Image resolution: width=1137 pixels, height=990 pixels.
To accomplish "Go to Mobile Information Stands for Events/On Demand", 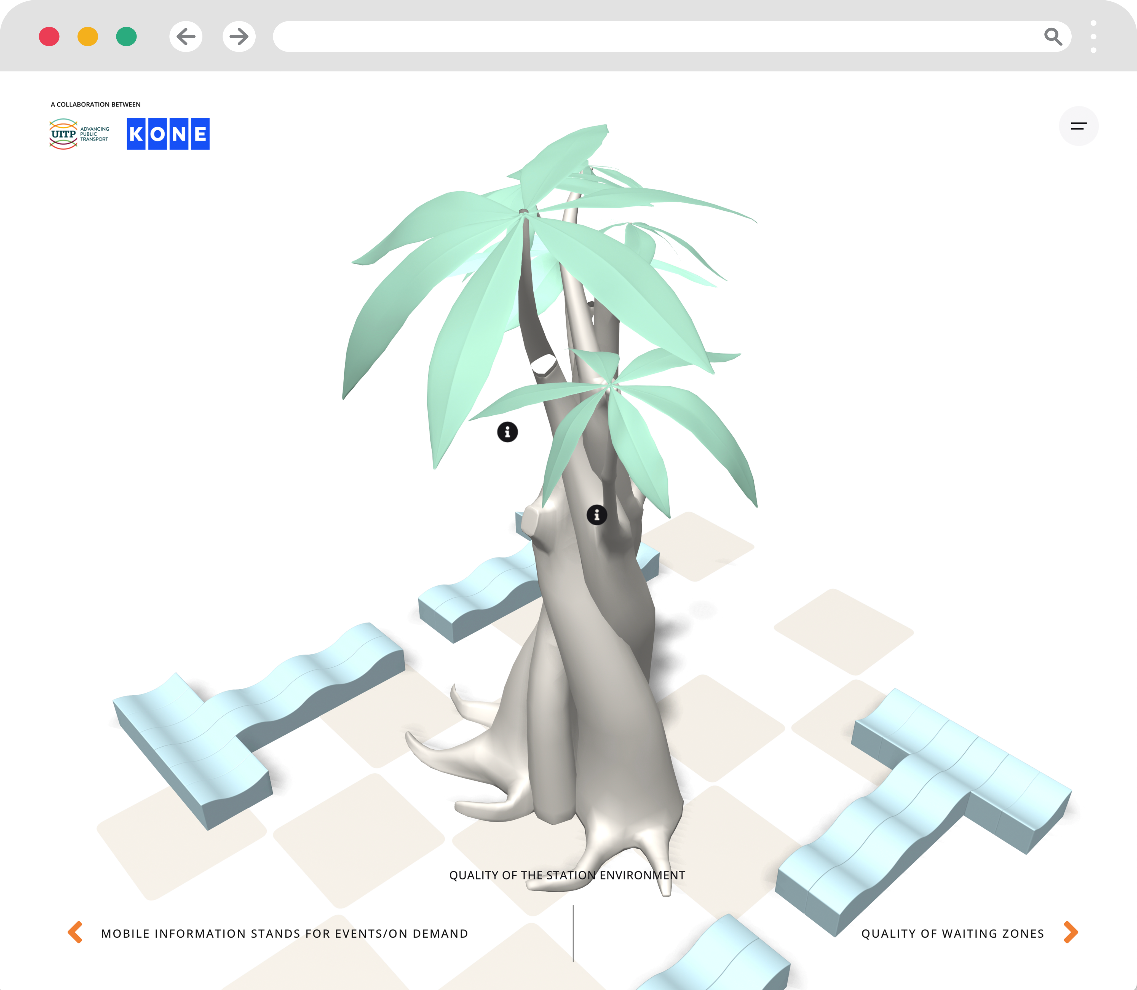I will point(285,934).
